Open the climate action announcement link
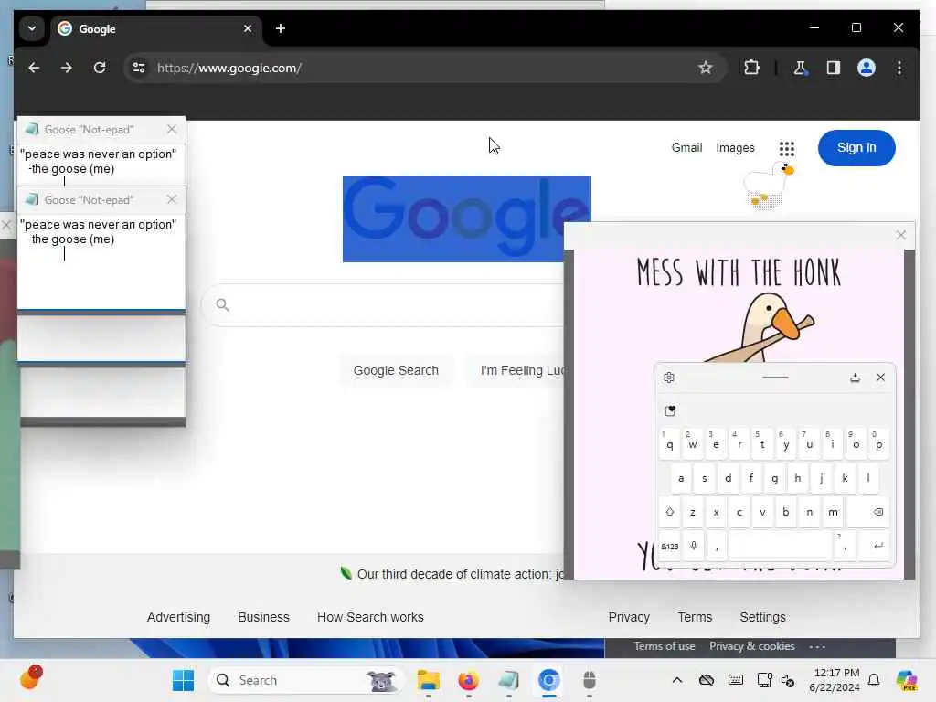 pos(460,574)
